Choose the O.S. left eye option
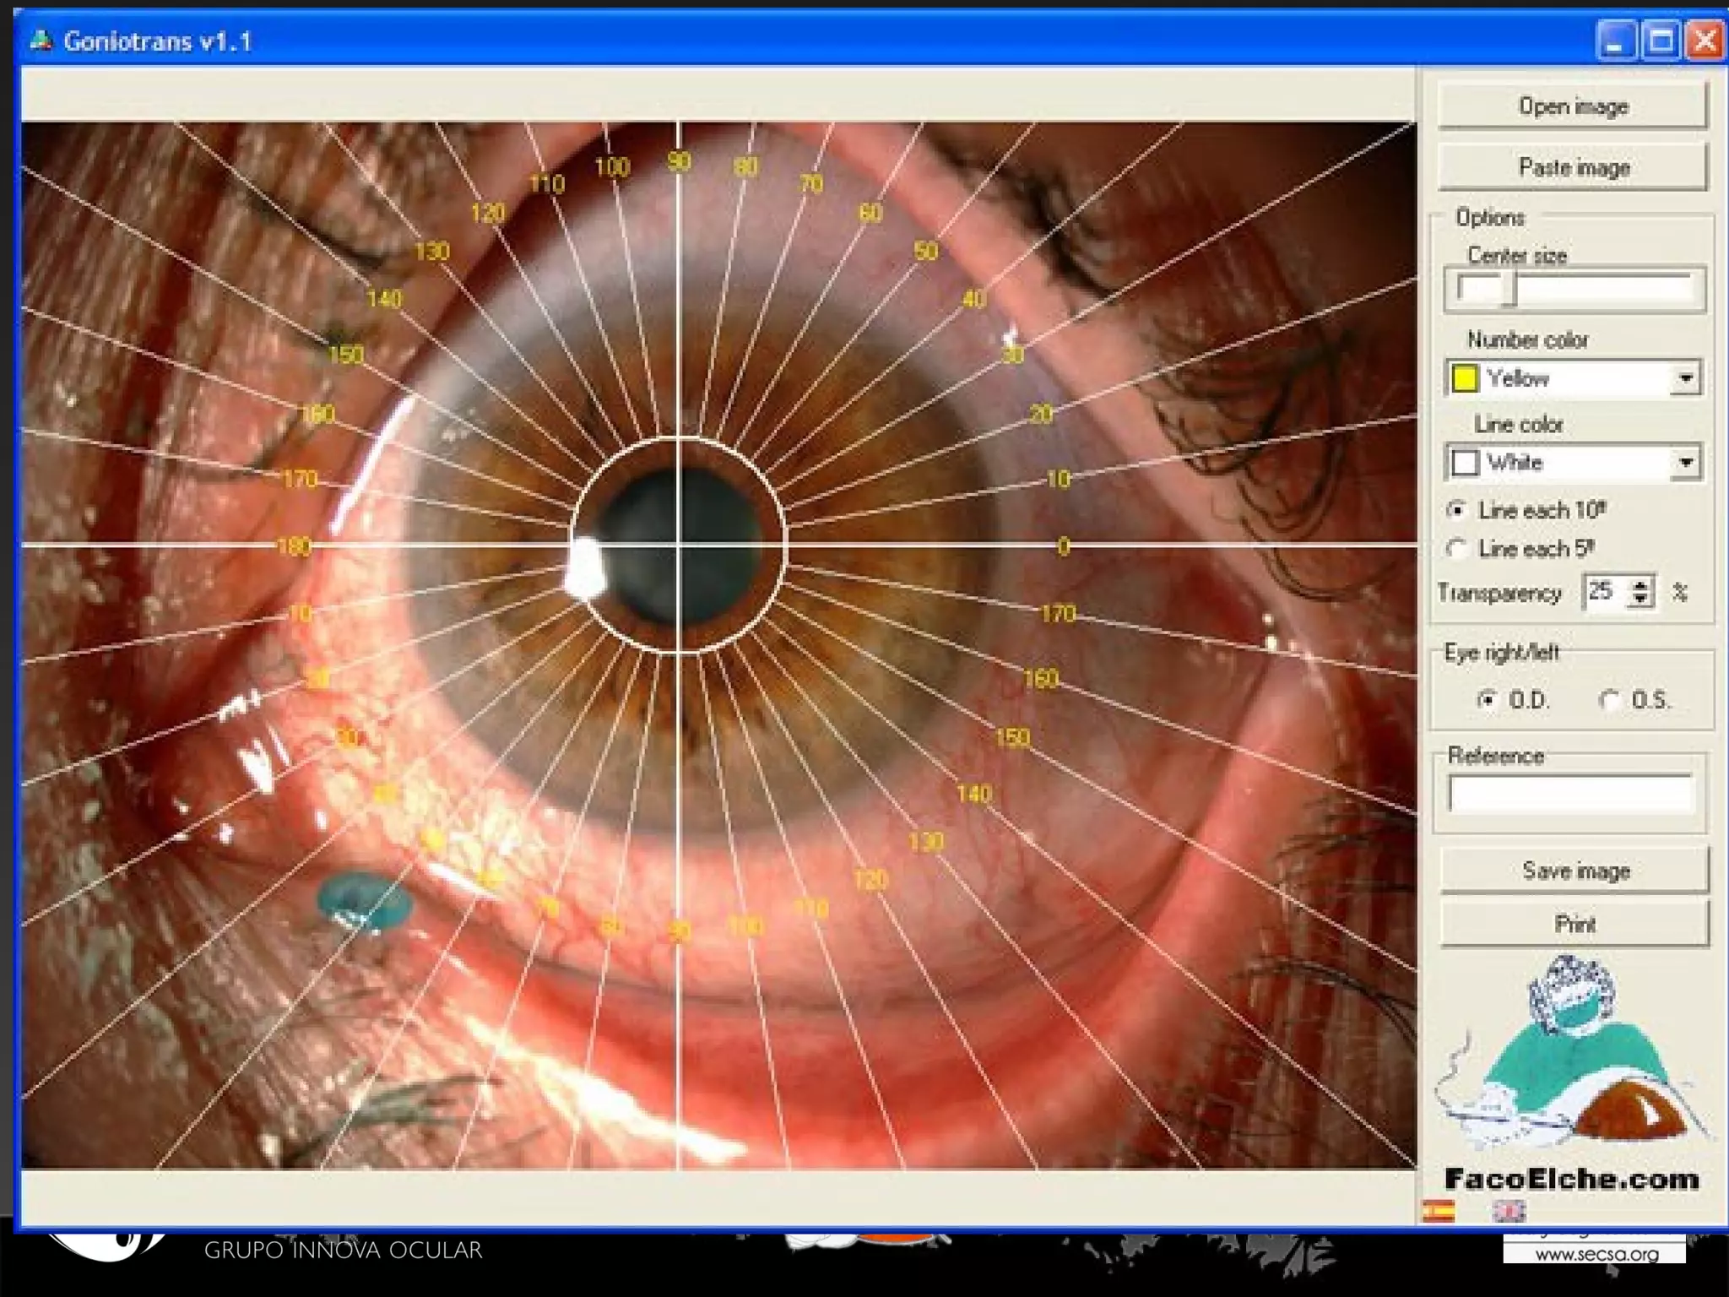The height and width of the screenshot is (1297, 1729). point(1610,699)
